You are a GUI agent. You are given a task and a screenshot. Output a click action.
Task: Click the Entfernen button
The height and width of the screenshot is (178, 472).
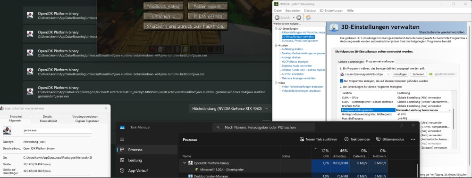418,74
